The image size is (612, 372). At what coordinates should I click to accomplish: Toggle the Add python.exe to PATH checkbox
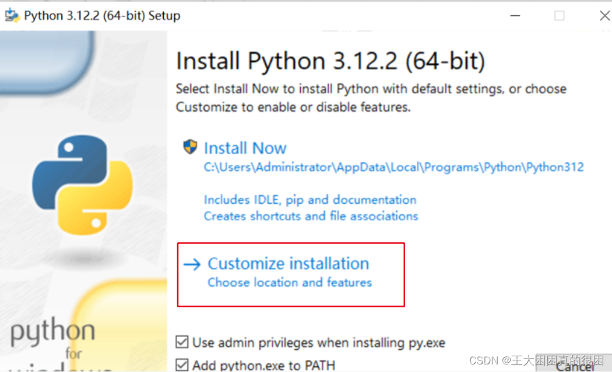click(182, 365)
